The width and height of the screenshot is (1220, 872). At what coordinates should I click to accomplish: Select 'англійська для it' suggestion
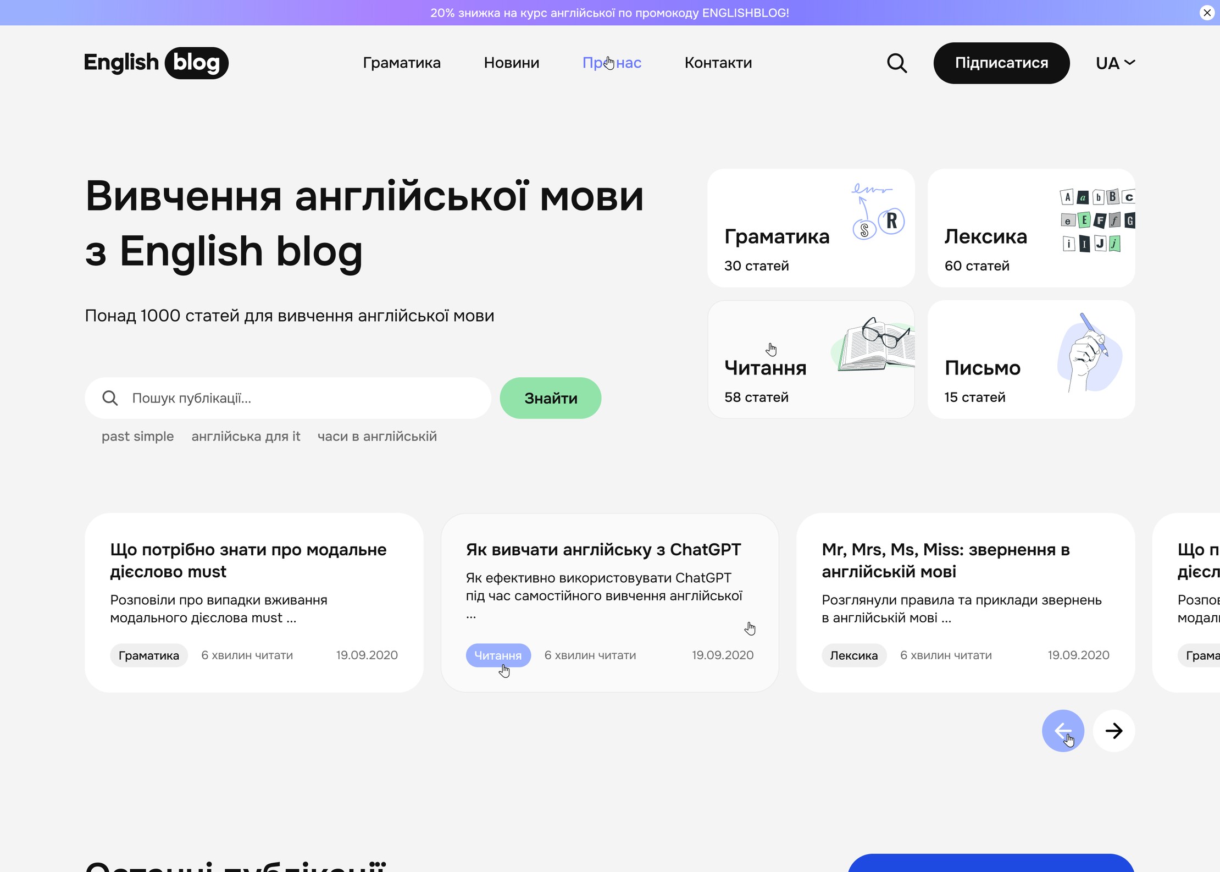(246, 437)
